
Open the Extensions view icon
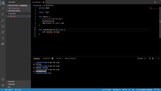(x=3, y=32)
